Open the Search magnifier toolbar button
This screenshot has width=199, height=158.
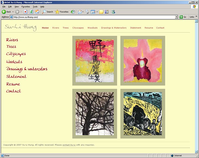click(x=47, y=12)
